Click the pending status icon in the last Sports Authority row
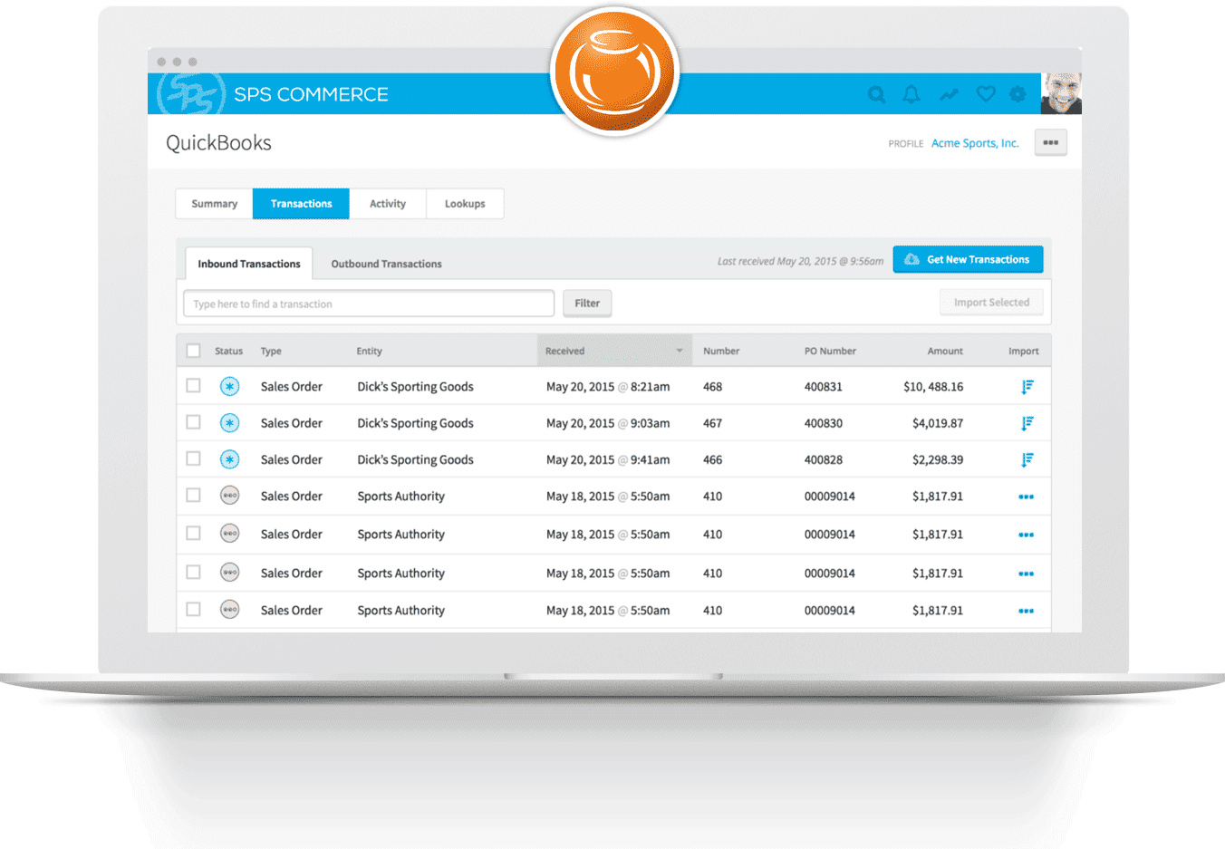 coord(230,610)
